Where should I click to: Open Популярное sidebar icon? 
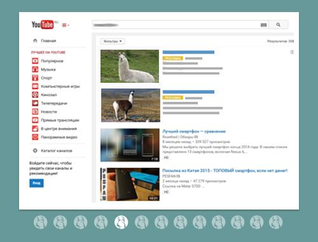[35, 61]
